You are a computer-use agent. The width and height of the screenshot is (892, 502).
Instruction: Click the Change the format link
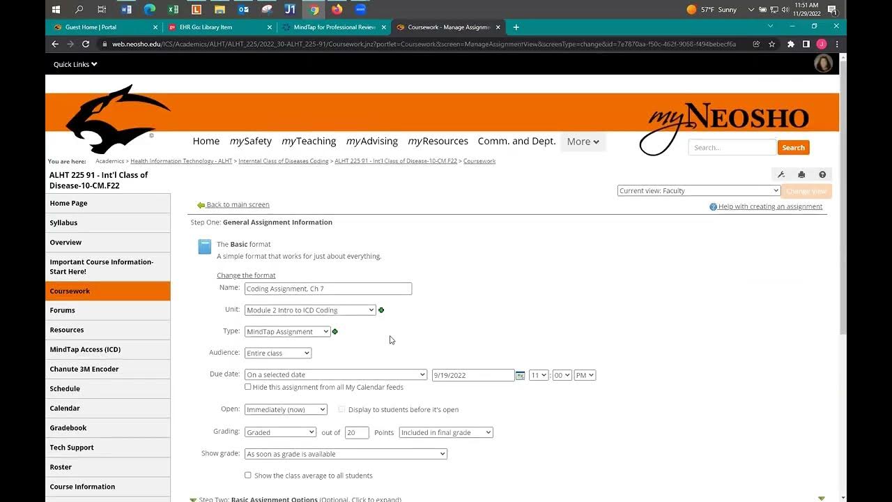coord(246,275)
